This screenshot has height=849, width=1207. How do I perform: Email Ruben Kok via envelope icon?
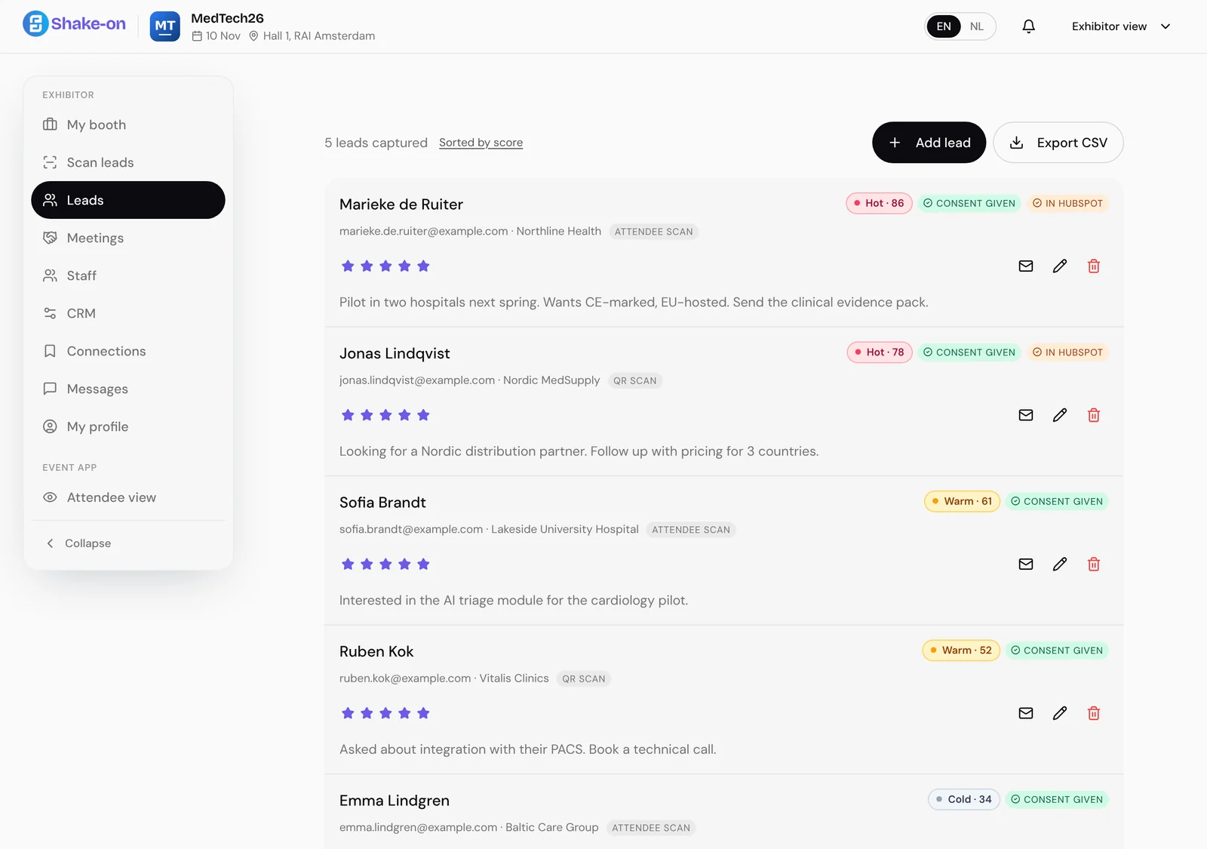1026,713
